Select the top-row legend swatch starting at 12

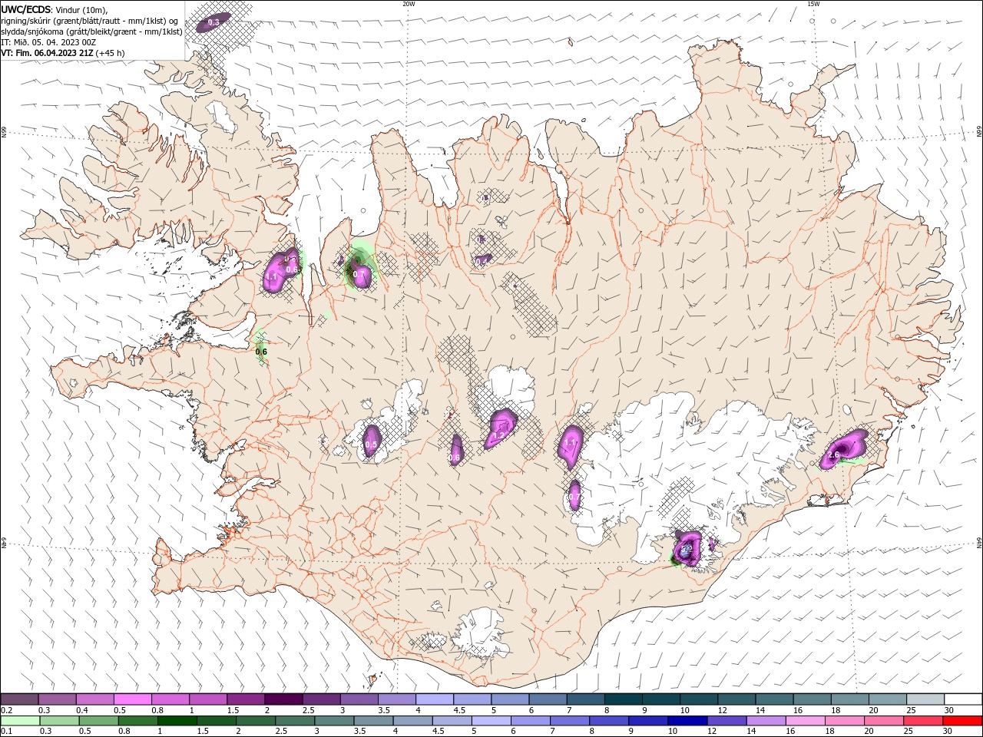click(x=736, y=699)
